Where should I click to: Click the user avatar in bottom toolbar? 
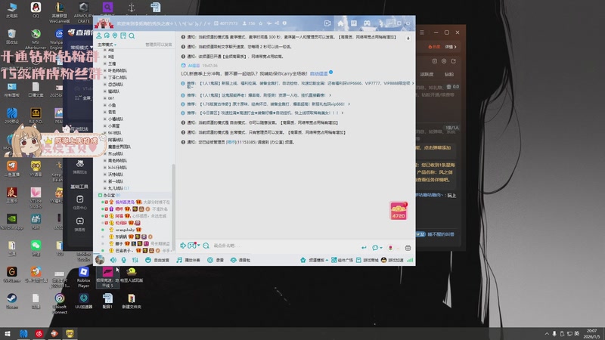click(100, 260)
